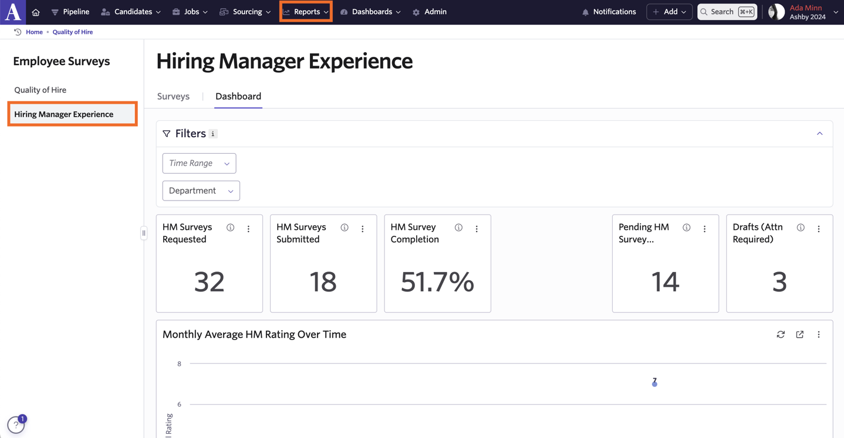Open the Admin settings page

click(430, 12)
